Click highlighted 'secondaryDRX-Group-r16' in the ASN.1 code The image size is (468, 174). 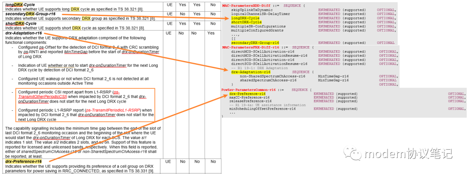pyautogui.click(x=255, y=42)
